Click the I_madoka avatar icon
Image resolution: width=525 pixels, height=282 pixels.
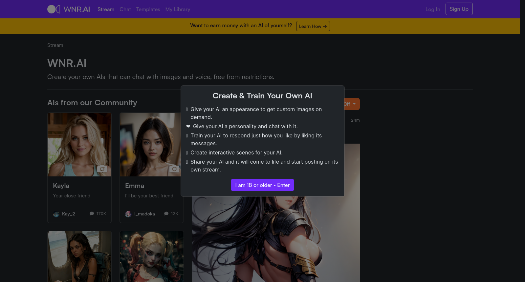(128, 214)
